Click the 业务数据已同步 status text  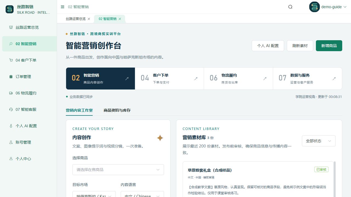tap(81, 97)
